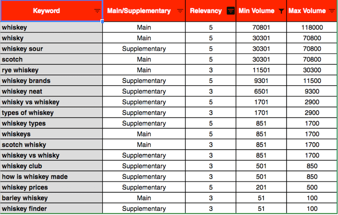Select the 'how is whiskey made' cell

52,177
